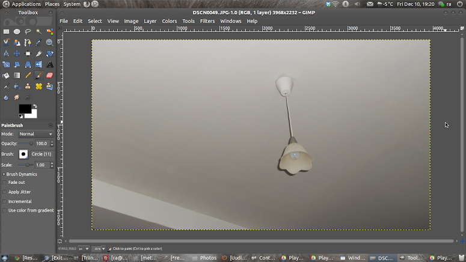Expand the Brush Dynamics section

pos(4,174)
